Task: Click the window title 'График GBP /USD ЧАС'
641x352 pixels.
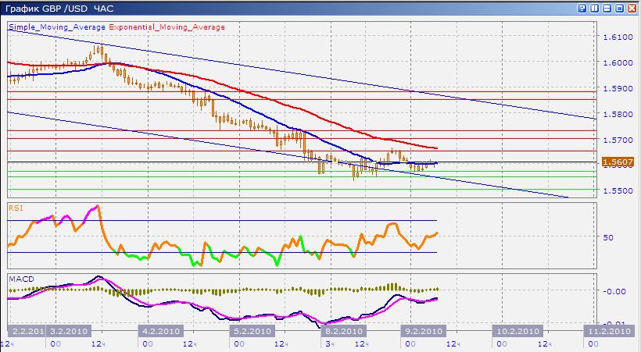Action: [x=58, y=8]
